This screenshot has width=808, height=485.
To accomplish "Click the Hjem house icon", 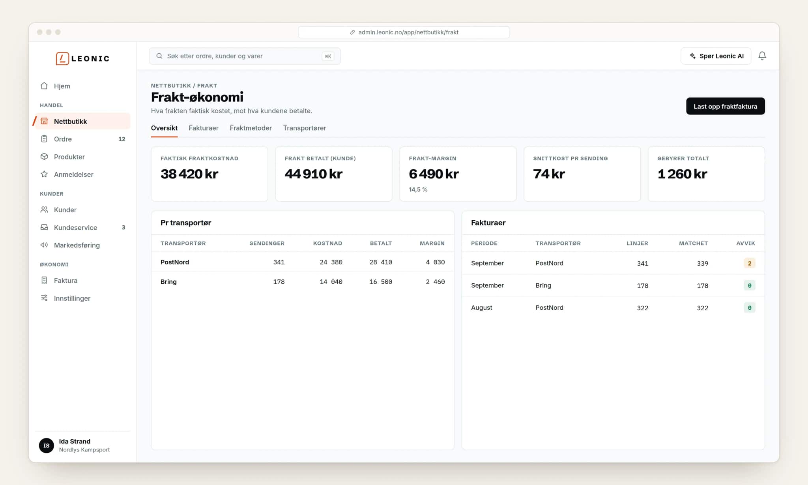I will (44, 86).
